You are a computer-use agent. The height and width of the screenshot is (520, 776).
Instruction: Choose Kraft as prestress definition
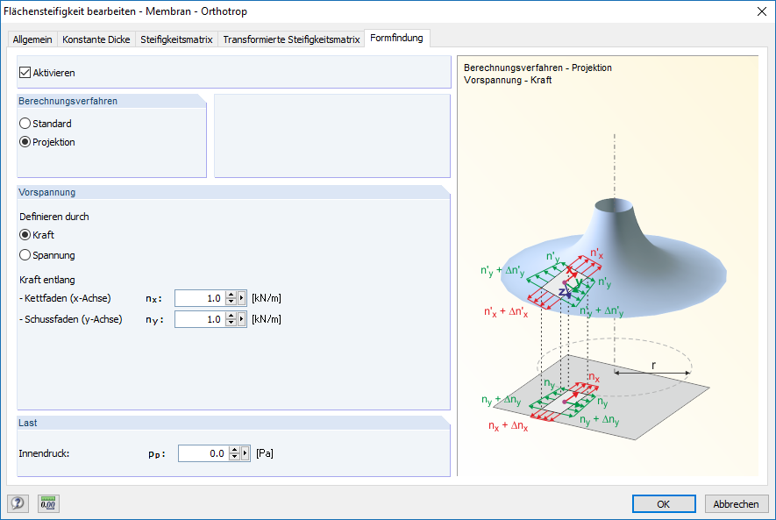[x=24, y=236]
